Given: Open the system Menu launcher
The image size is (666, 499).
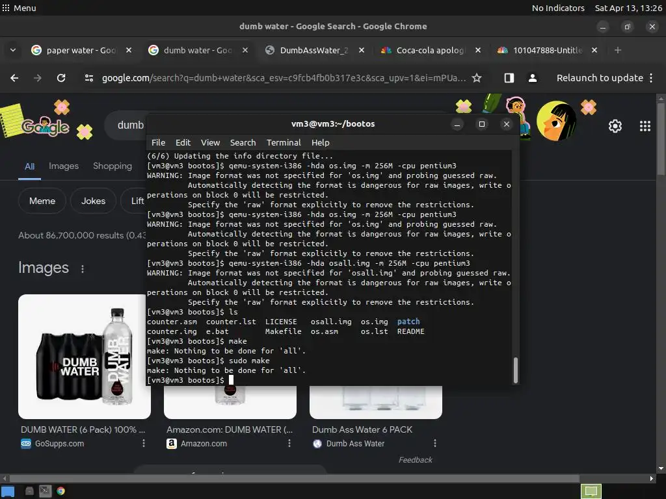Looking at the screenshot, I should pos(19,8).
